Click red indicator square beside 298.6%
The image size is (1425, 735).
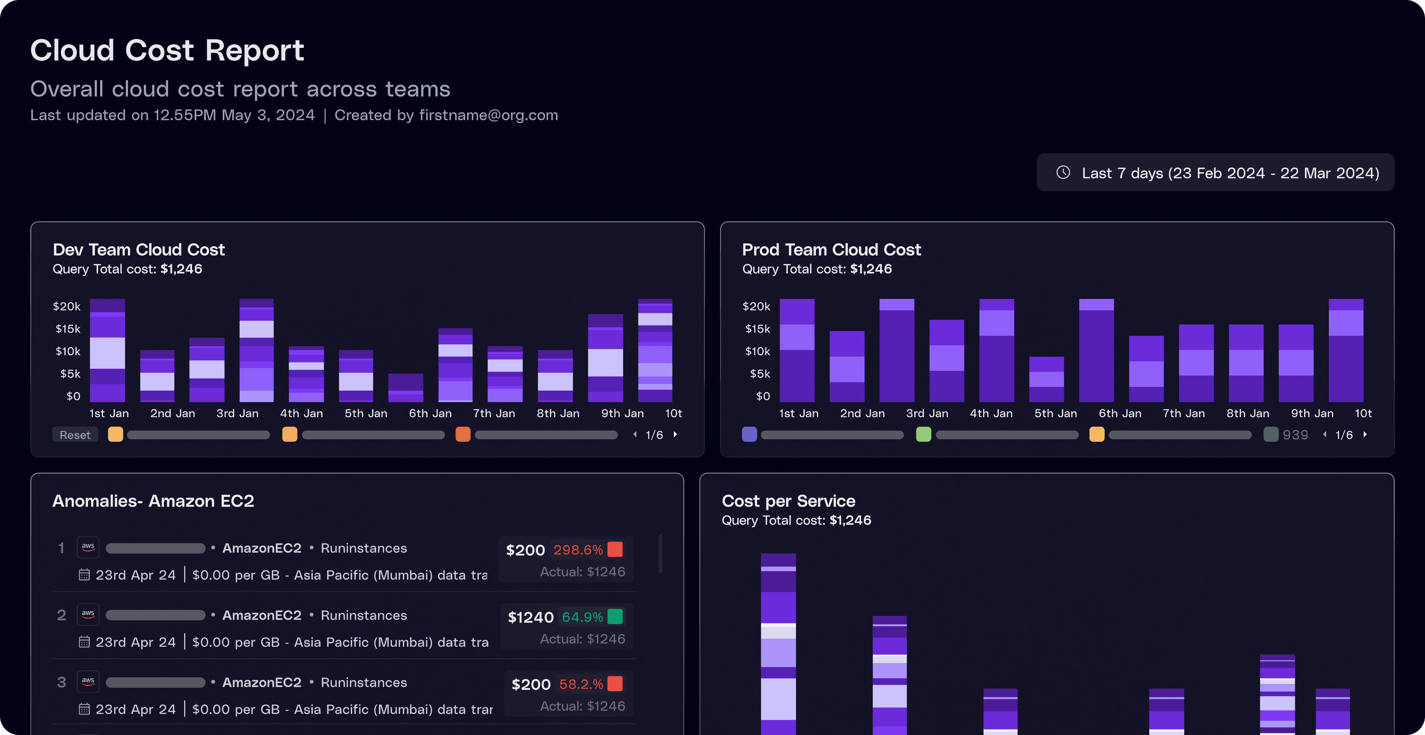click(x=615, y=549)
